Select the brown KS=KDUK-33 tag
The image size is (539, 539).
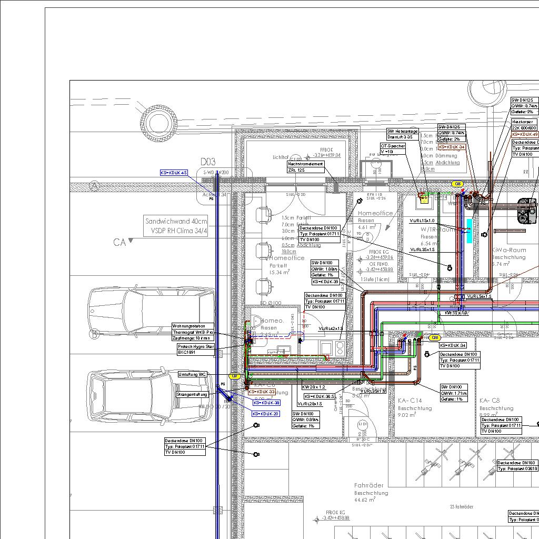[262, 392]
